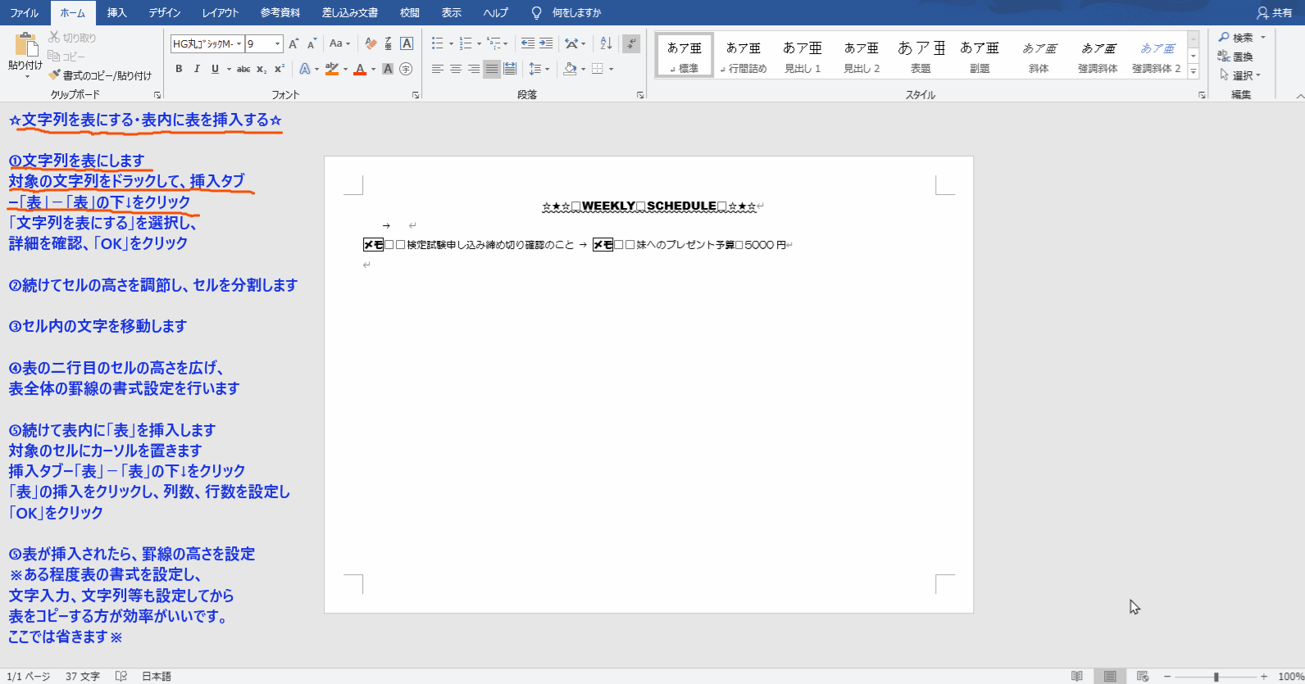Click the 置換 (Replace) button
Image resolution: width=1305 pixels, height=684 pixels.
1236,57
